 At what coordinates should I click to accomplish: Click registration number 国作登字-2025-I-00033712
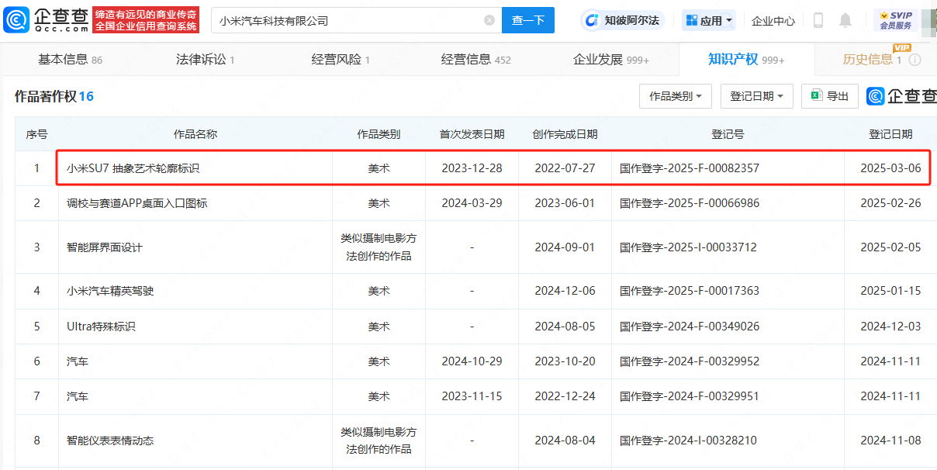(x=688, y=247)
